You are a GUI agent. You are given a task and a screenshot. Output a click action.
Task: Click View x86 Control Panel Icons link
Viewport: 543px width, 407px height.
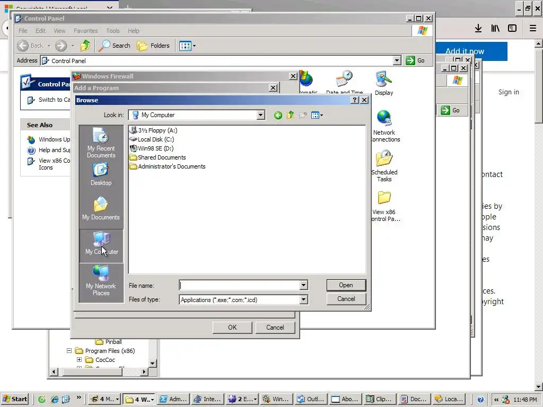tap(49, 164)
